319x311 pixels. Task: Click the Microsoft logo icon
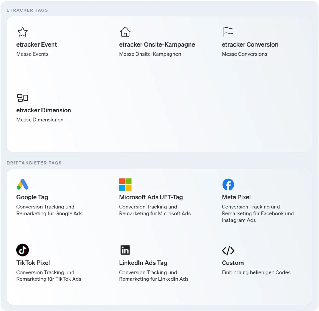[125, 184]
